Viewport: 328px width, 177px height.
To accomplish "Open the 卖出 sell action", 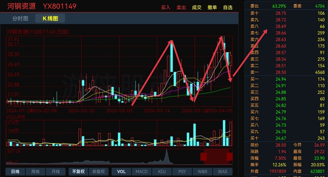I will 181,7.
